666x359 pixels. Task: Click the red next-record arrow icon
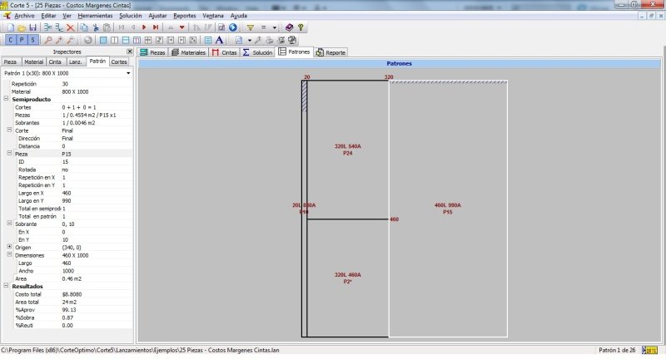[x=144, y=27]
